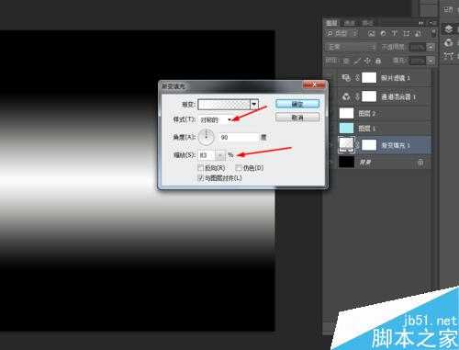This screenshot has height=350, width=459.
Task: Open the opacity slider arrow
Action: pyautogui.click(x=431, y=47)
